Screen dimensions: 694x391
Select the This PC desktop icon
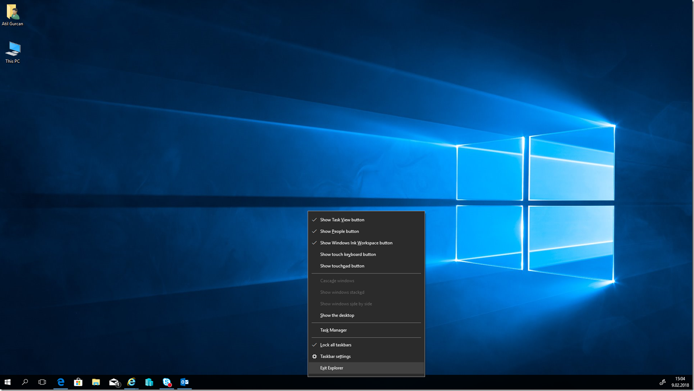pos(13,52)
